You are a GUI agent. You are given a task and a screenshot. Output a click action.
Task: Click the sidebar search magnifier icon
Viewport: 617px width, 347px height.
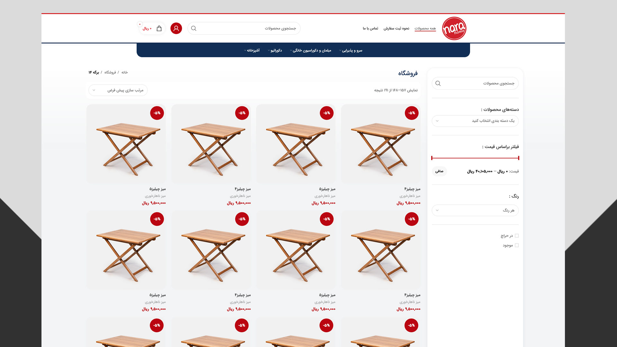[x=438, y=83]
